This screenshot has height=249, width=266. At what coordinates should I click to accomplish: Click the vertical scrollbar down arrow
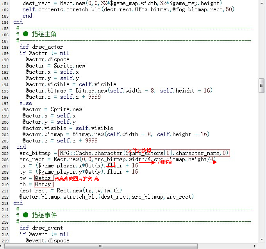pyautogui.click(x=262, y=240)
